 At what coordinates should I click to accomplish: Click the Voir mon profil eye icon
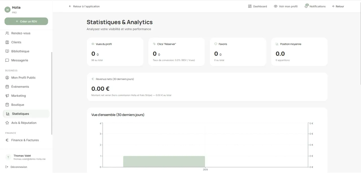[x=276, y=6]
